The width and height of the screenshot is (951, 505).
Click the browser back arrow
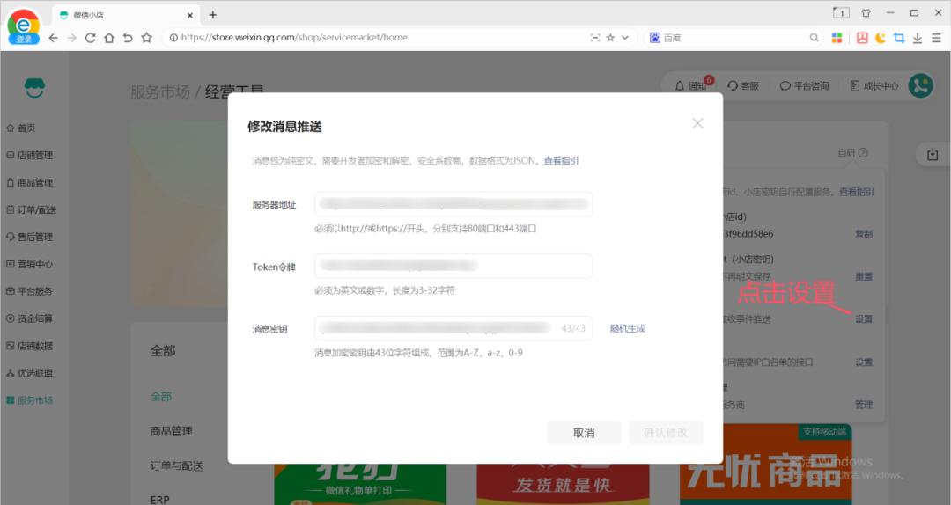(54, 38)
